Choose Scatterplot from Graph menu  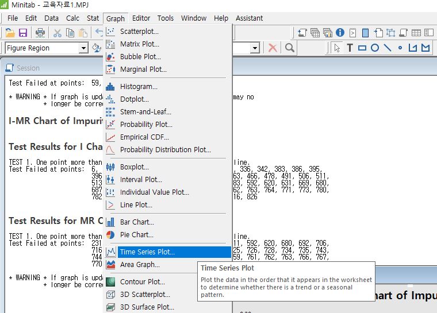[168, 32]
